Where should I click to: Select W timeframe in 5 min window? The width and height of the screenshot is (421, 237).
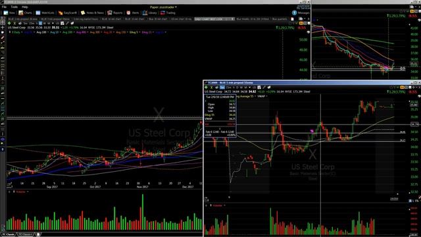coord(241,88)
